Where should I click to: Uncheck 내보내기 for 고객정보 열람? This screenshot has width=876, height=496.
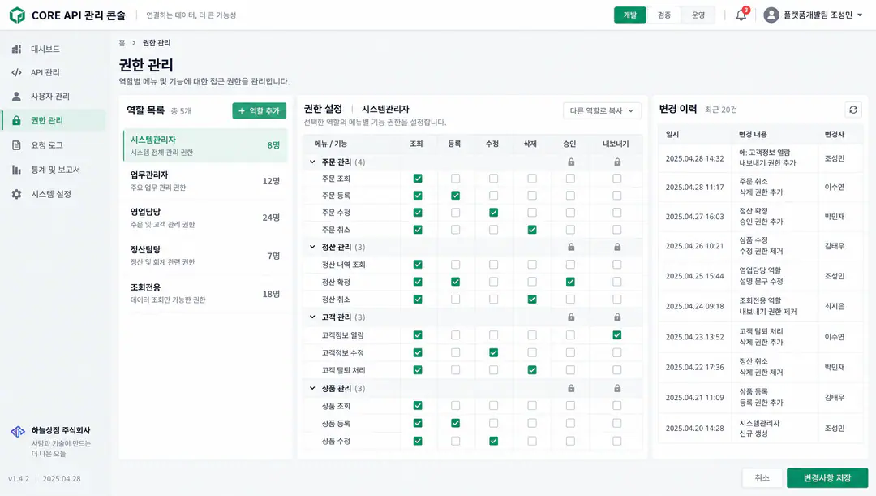[616, 335]
